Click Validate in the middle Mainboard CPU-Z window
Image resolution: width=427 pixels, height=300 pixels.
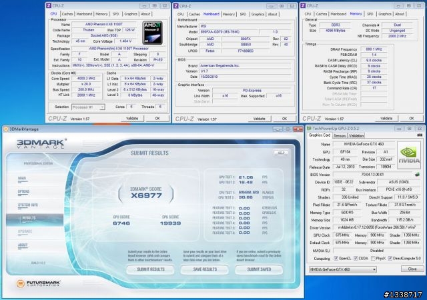[x=260, y=119]
